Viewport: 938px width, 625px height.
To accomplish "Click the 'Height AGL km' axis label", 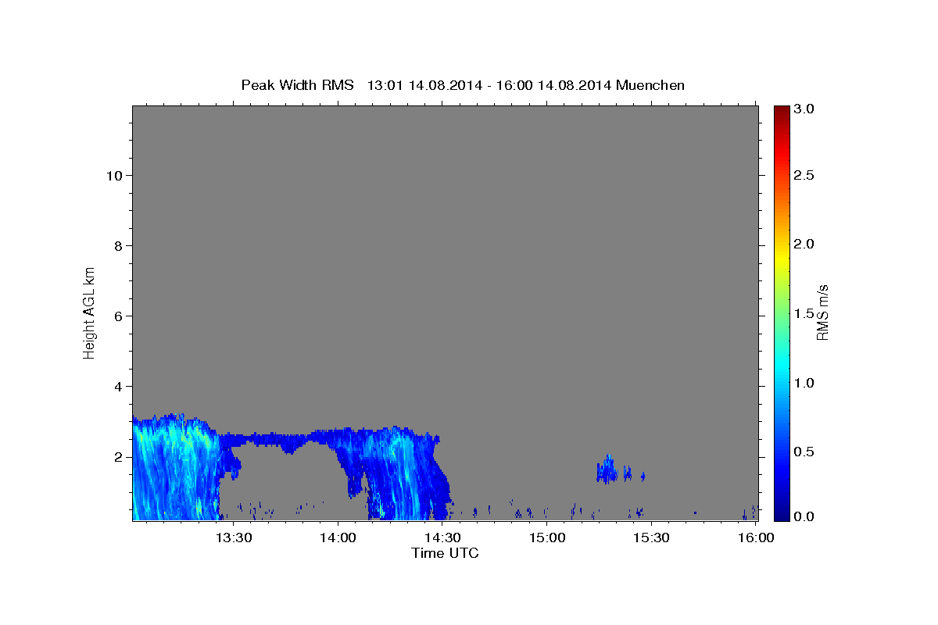I will point(89,312).
